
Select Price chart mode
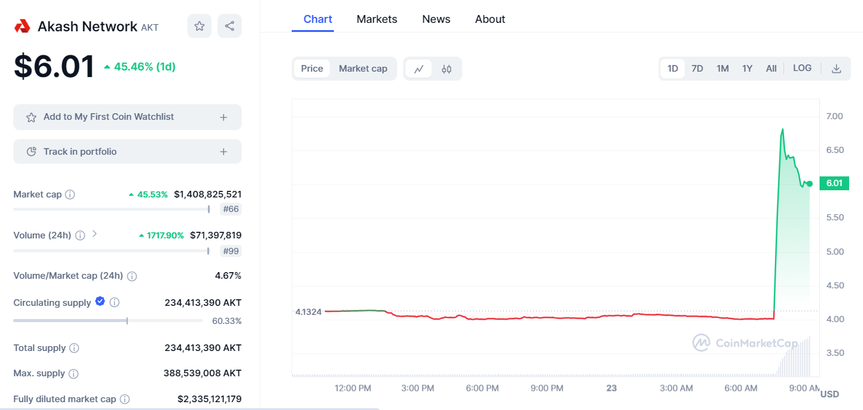click(x=312, y=69)
